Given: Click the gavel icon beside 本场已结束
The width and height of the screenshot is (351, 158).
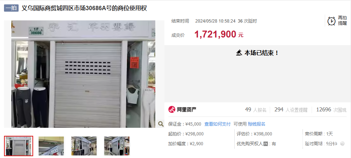Looking at the screenshot, I should coord(239,53).
